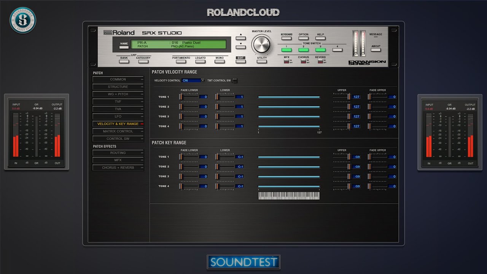Click Tone 3 key Upper value G9
This screenshot has height=274, width=487.
point(356,177)
